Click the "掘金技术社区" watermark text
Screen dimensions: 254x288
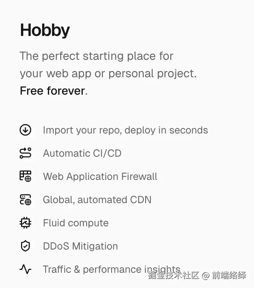click(173, 275)
